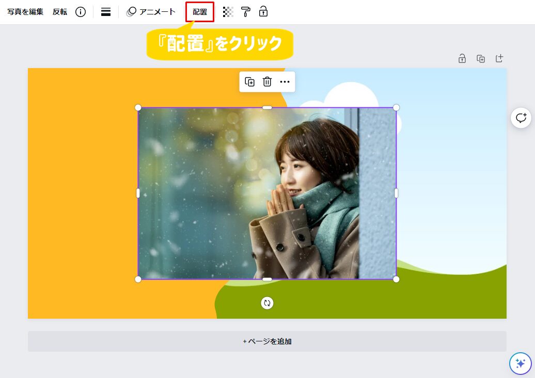The image size is (535, 378).
Task: Open the image info icon
Action: tap(81, 12)
